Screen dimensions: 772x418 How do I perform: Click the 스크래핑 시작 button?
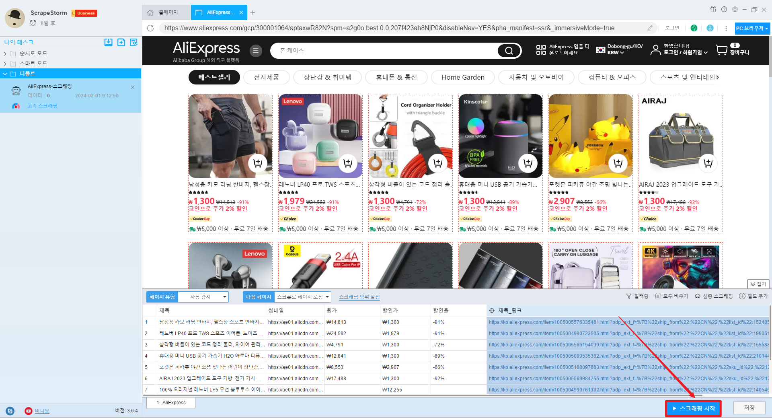tap(693, 408)
